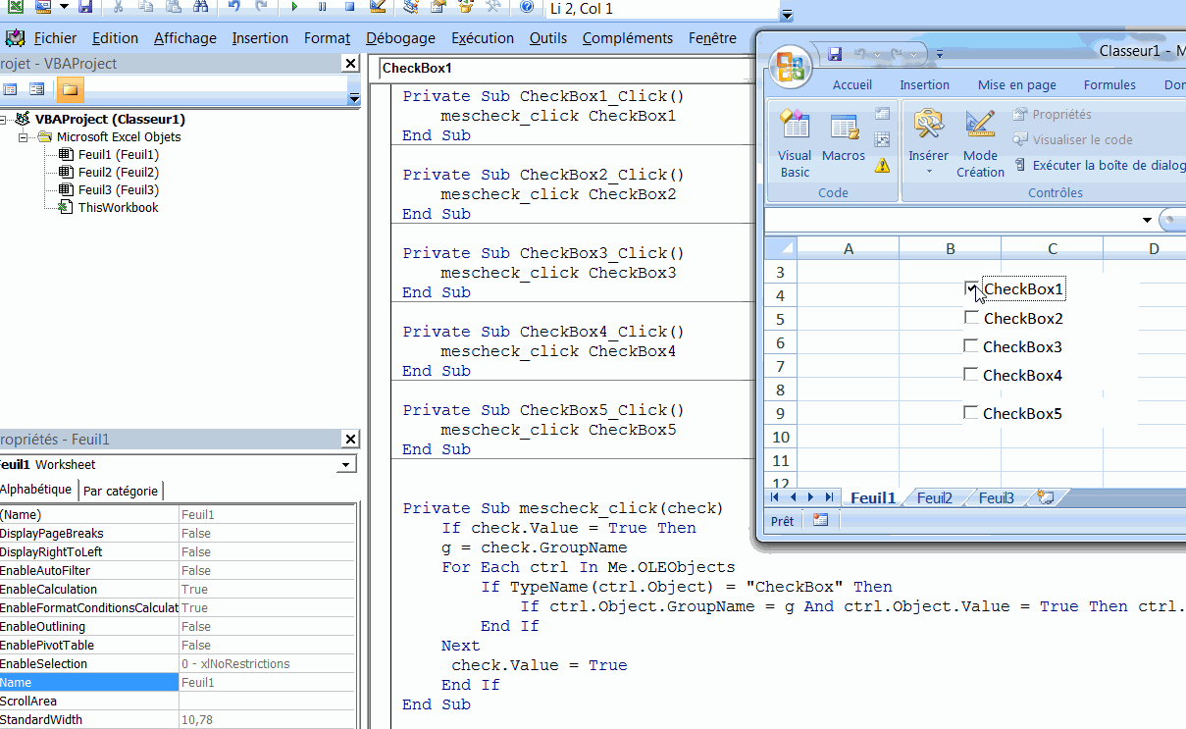
Task: Open the Affichage menu
Action: pyautogui.click(x=185, y=38)
